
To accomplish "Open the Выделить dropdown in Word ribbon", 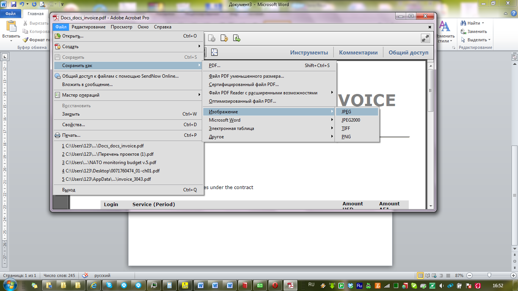I will click(476, 40).
